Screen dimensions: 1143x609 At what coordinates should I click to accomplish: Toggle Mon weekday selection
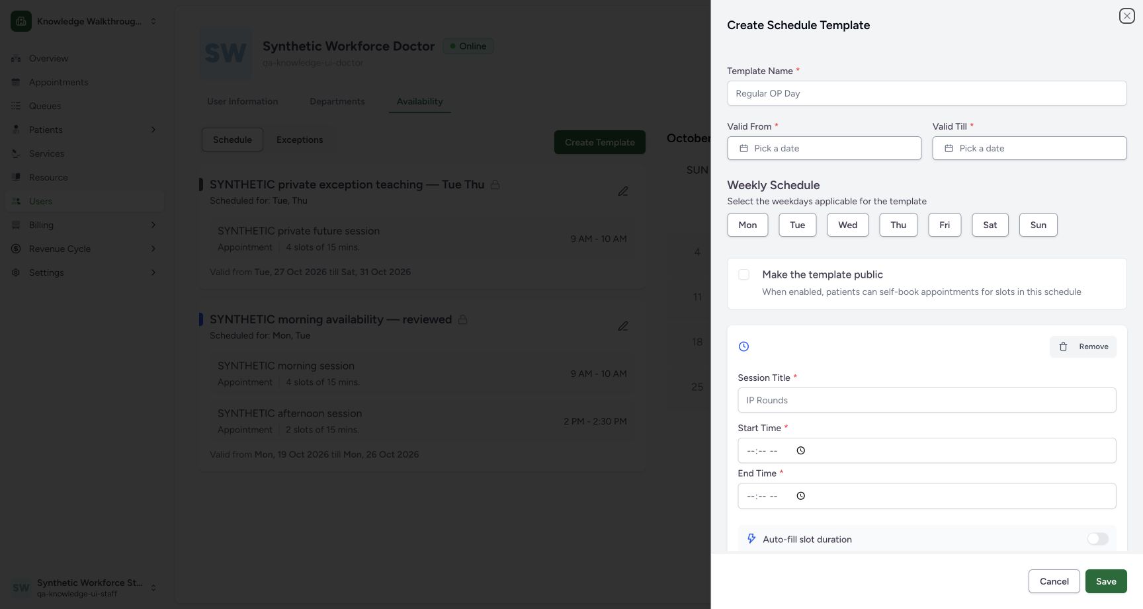(747, 225)
